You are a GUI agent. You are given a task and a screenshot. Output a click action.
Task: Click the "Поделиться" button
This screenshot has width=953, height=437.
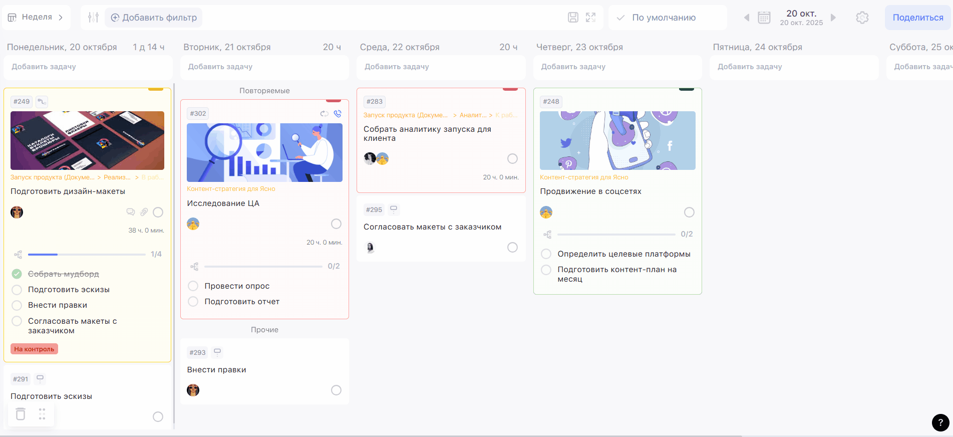pos(917,18)
